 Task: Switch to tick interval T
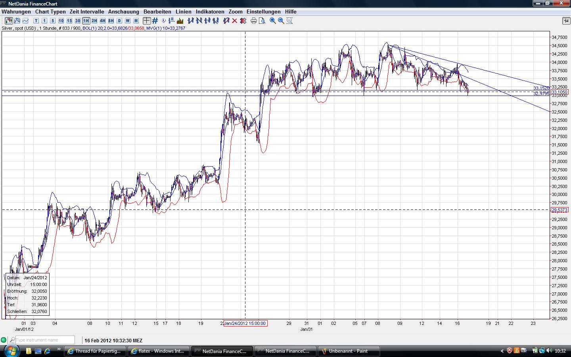(36, 21)
